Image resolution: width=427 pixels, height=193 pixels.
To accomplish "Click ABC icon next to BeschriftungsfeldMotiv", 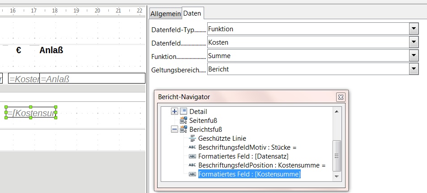I will point(192,147).
